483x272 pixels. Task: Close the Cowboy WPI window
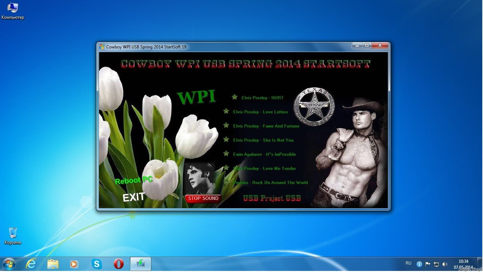(380, 46)
